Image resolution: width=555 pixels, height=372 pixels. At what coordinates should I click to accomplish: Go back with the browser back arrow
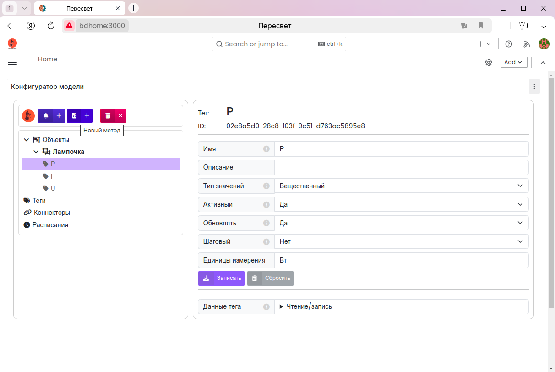pyautogui.click(x=11, y=26)
